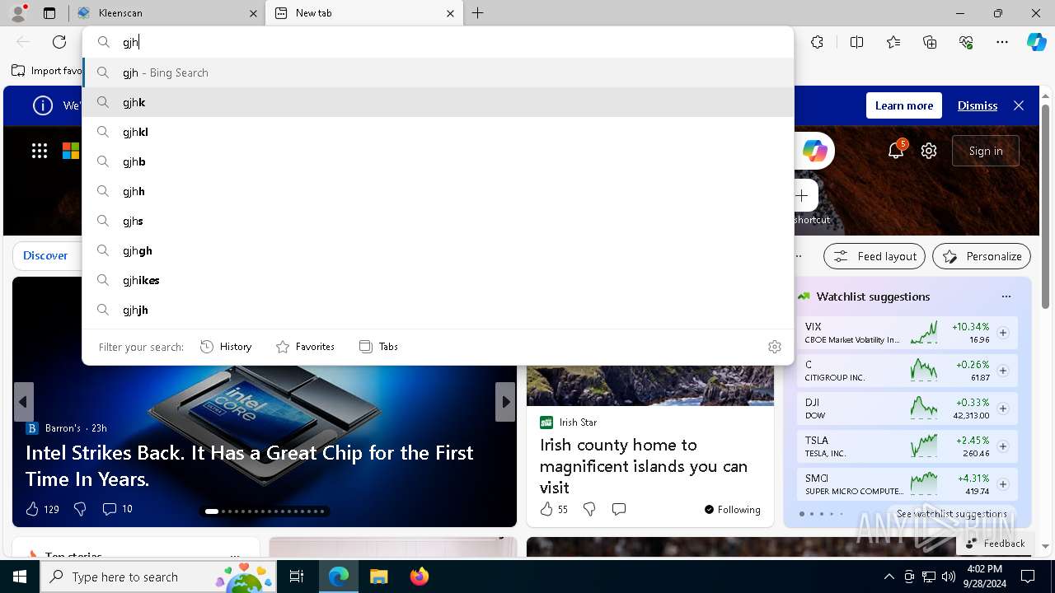Dislike the Irish Star article
This screenshot has width=1055, height=593.
tap(589, 509)
